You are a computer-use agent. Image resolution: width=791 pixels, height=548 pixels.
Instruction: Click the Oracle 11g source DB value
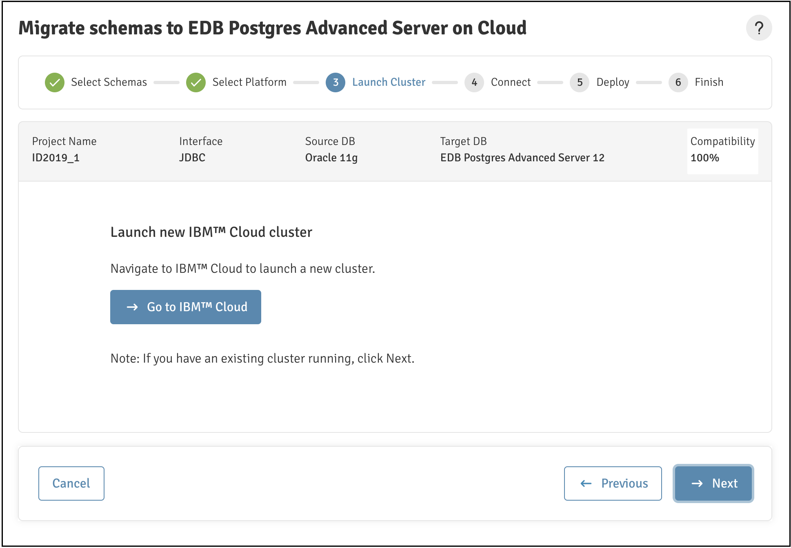coord(331,158)
